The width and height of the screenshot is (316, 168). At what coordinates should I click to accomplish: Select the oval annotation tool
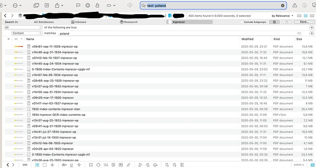tap(98, 165)
